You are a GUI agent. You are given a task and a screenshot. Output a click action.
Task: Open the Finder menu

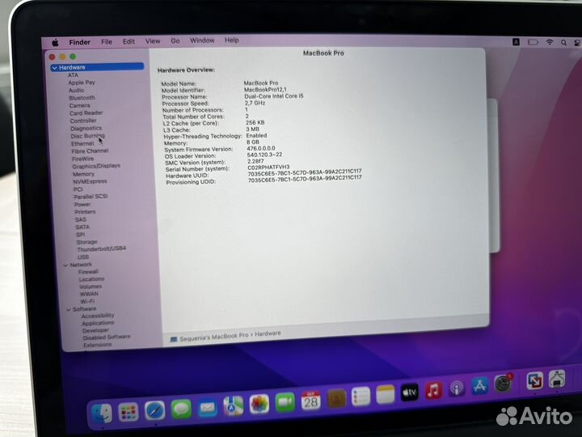coord(79,42)
